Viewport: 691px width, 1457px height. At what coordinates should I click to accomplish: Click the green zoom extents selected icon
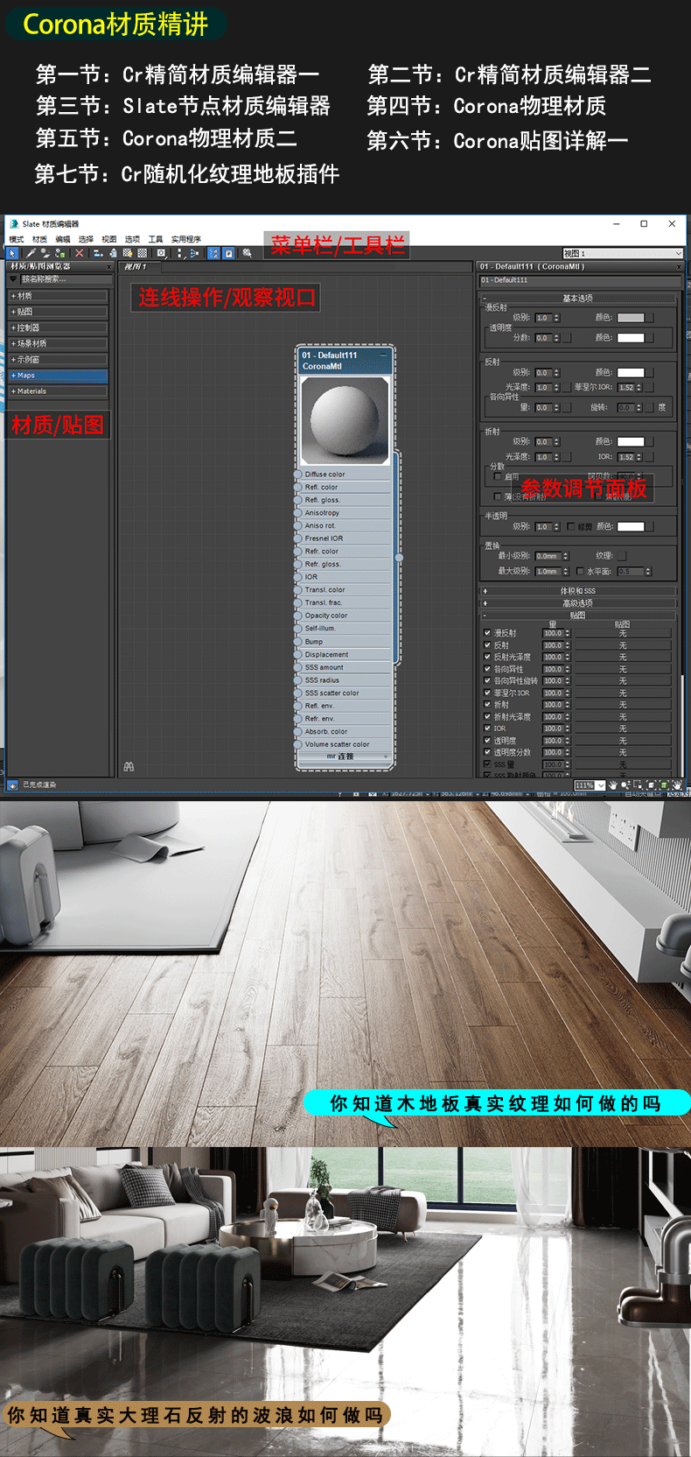[664, 785]
